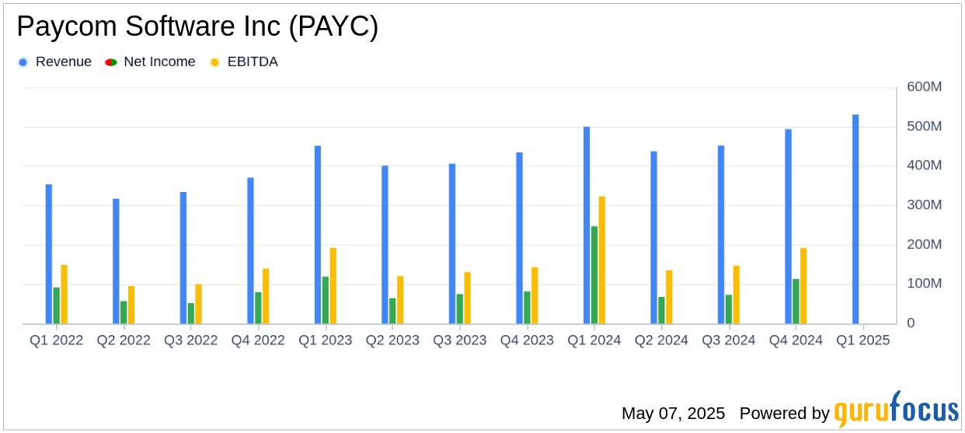Click the Q2 2022 blue revenue bar
This screenshot has width=965, height=433.
tap(116, 261)
